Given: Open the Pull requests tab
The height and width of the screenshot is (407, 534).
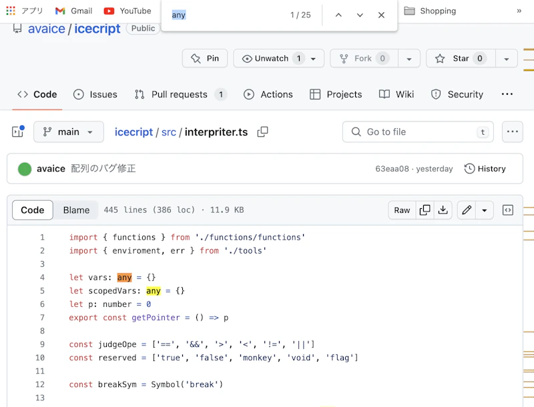Looking at the screenshot, I should pos(180,95).
